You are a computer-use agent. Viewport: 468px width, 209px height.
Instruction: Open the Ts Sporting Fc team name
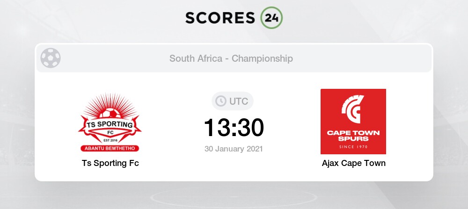click(110, 163)
